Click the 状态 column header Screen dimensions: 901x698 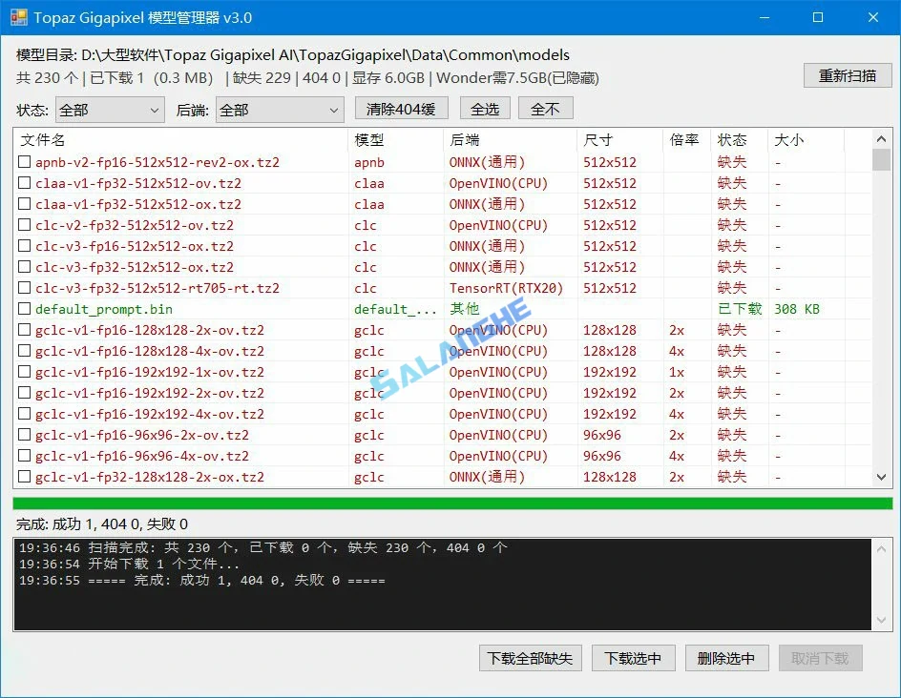click(x=739, y=139)
